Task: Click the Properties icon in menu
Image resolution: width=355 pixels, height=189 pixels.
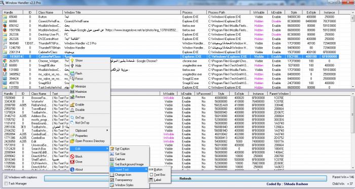Action: pyautogui.click(x=72, y=136)
